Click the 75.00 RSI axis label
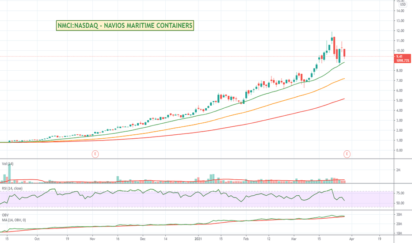The width and height of the screenshot is (412, 243). (x=400, y=193)
